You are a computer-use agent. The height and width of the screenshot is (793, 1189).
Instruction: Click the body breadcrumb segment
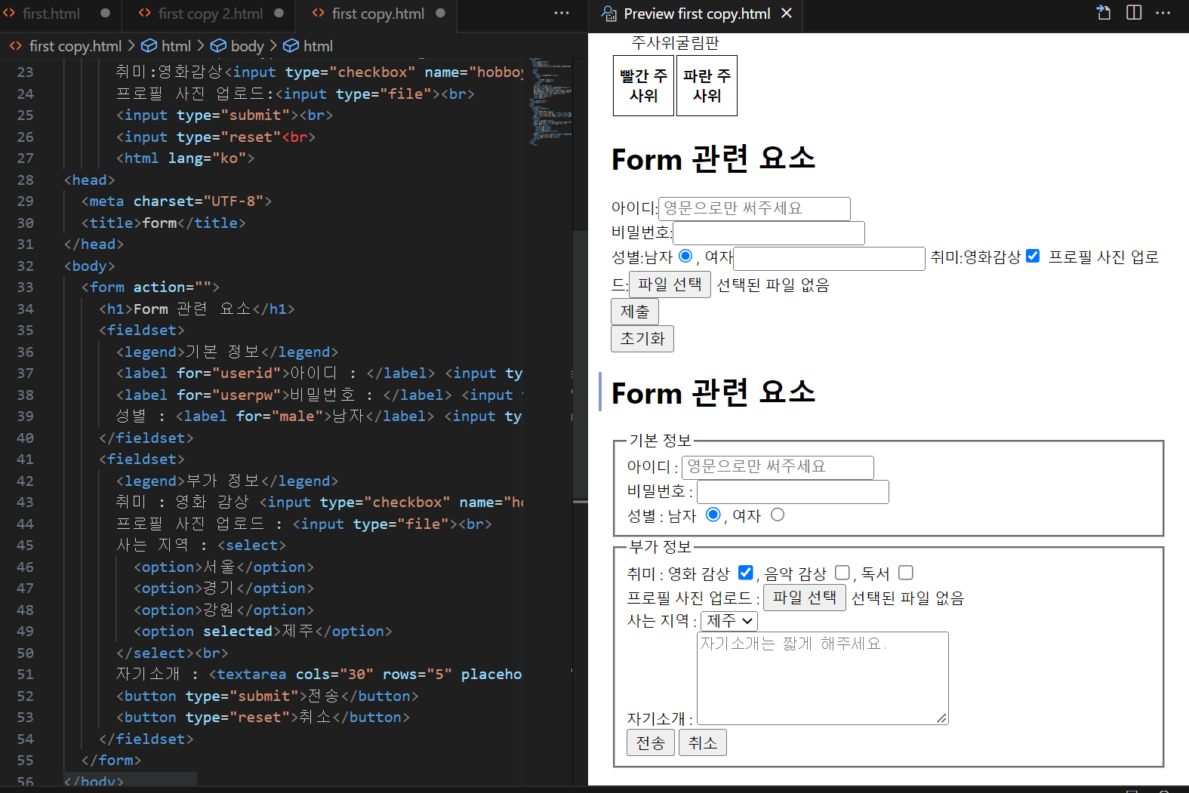click(x=248, y=46)
